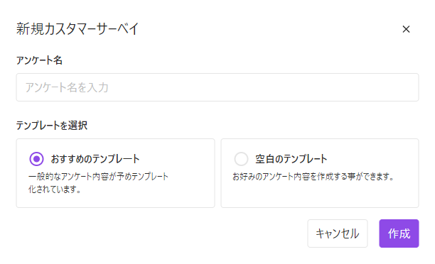Click the 一般的なアンケート内容 description in the recommended card
This screenshot has width=435, height=264.
[x=98, y=177]
